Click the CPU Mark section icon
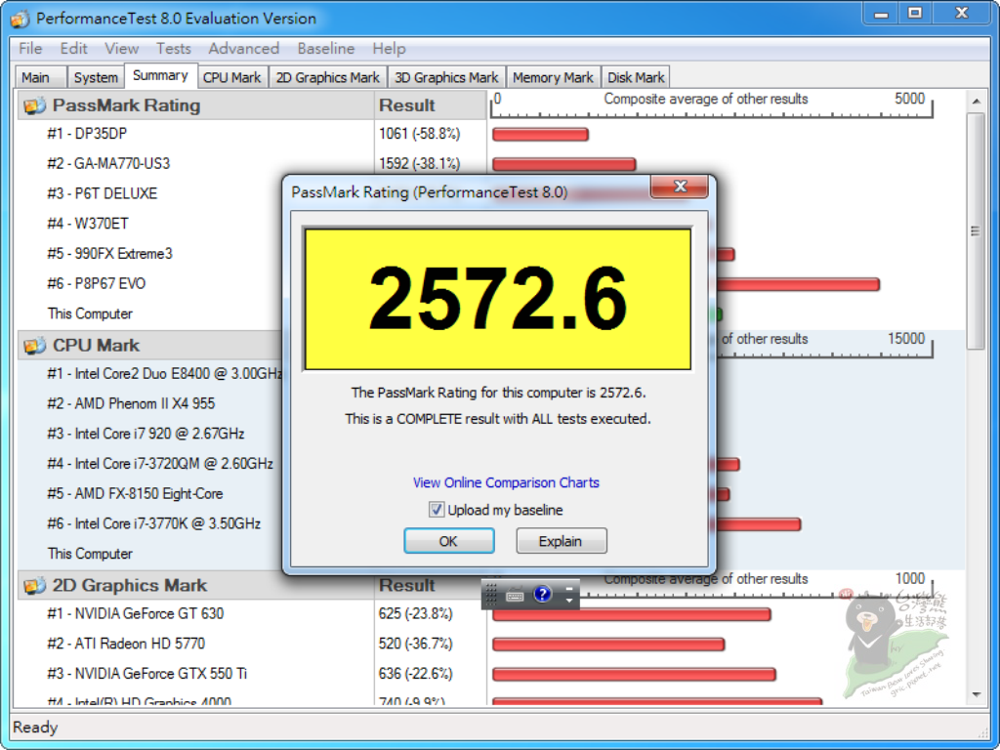This screenshot has width=1000, height=750. pyautogui.click(x=35, y=346)
